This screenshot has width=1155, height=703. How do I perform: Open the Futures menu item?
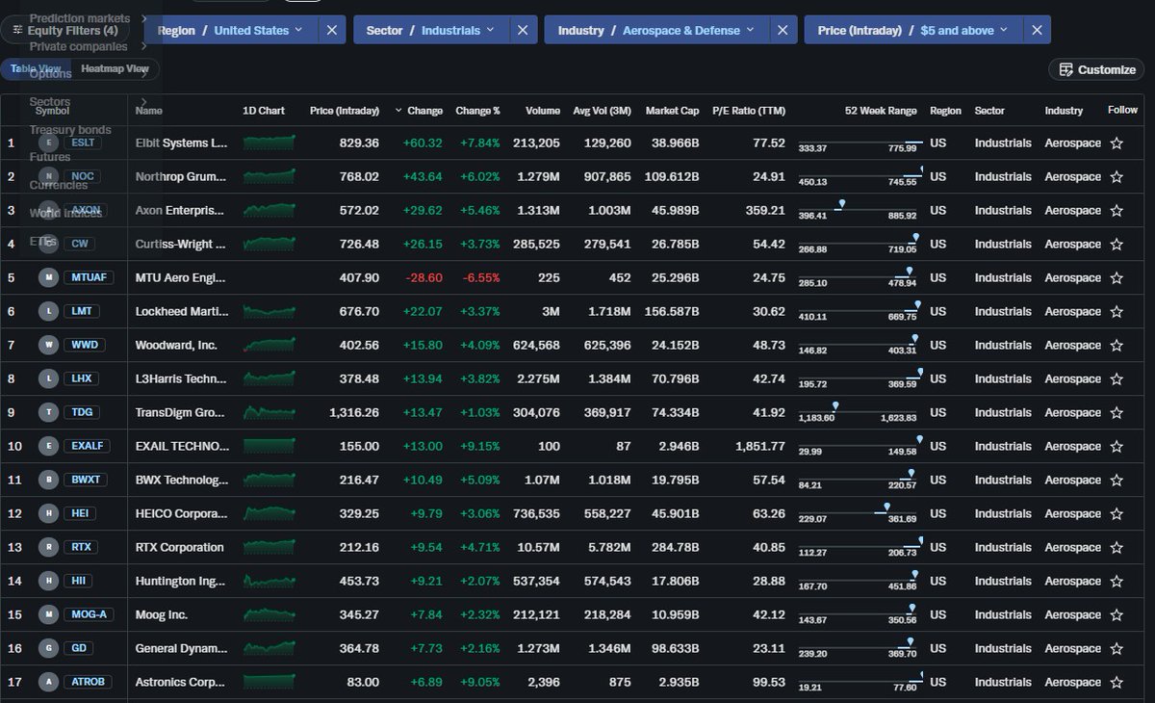coord(50,157)
